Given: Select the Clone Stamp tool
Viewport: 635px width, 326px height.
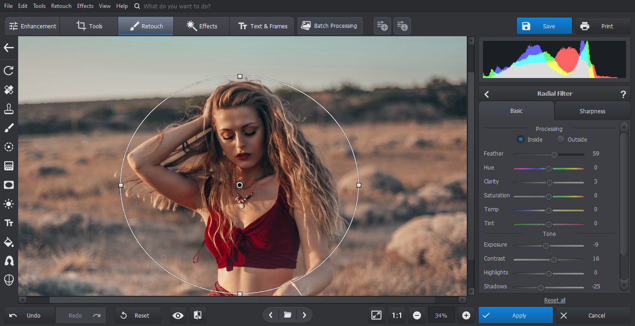Looking at the screenshot, I should pos(8,109).
